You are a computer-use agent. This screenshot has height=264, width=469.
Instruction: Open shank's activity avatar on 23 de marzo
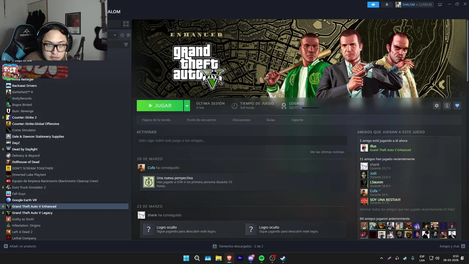[x=141, y=215]
